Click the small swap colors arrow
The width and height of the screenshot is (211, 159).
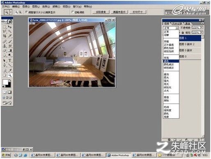point(10,80)
